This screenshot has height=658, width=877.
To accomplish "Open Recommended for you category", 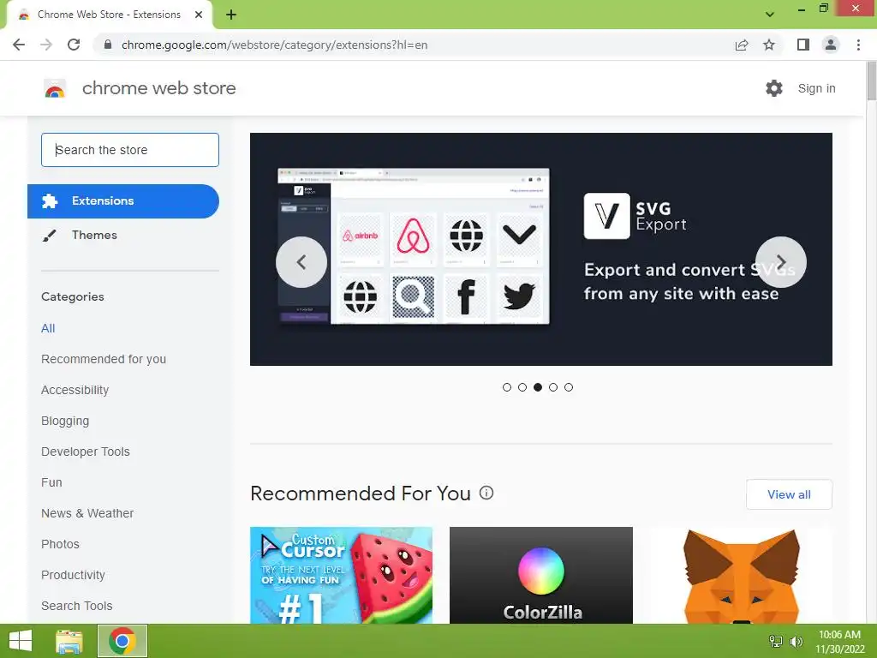I will (104, 359).
